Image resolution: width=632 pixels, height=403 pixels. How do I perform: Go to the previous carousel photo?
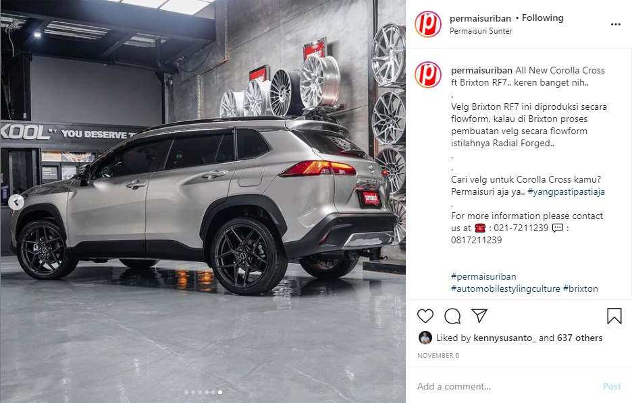(16, 202)
